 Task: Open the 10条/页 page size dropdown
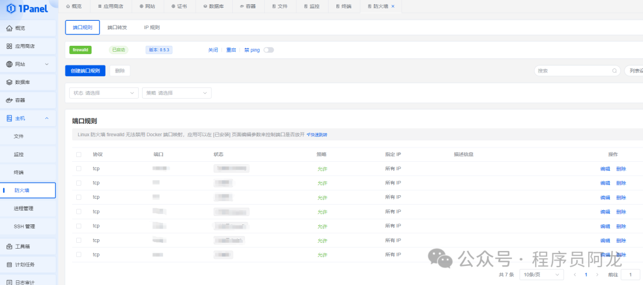541,275
